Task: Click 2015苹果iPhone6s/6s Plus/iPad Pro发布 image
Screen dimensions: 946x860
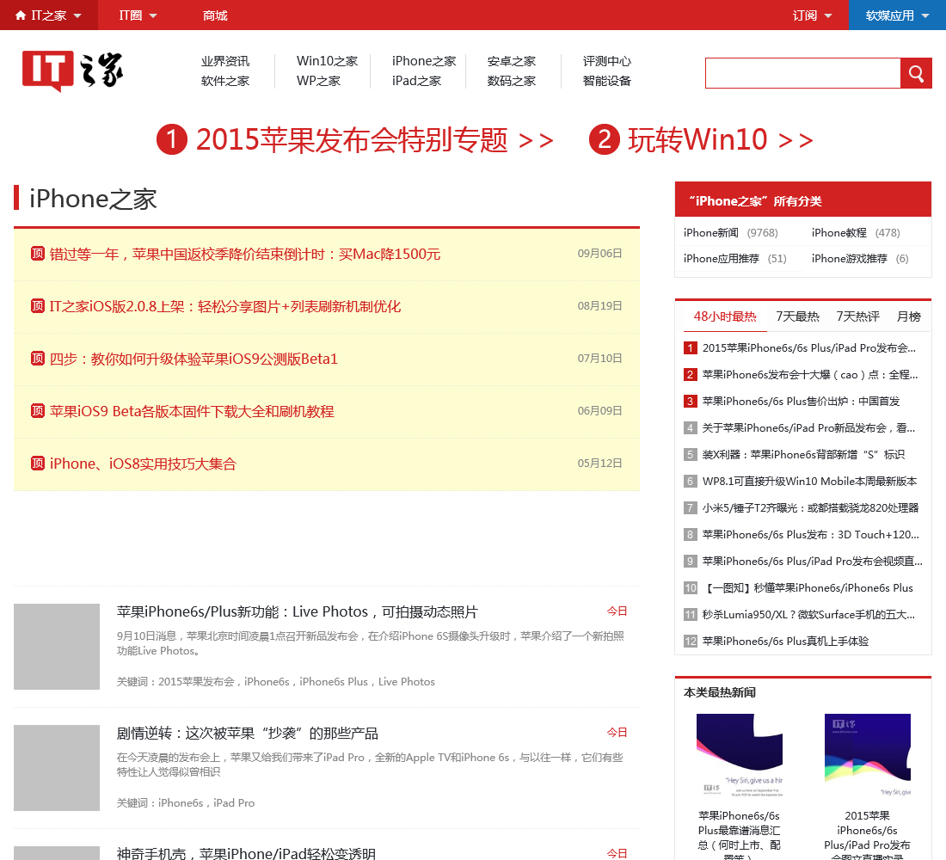Action: 868,756
